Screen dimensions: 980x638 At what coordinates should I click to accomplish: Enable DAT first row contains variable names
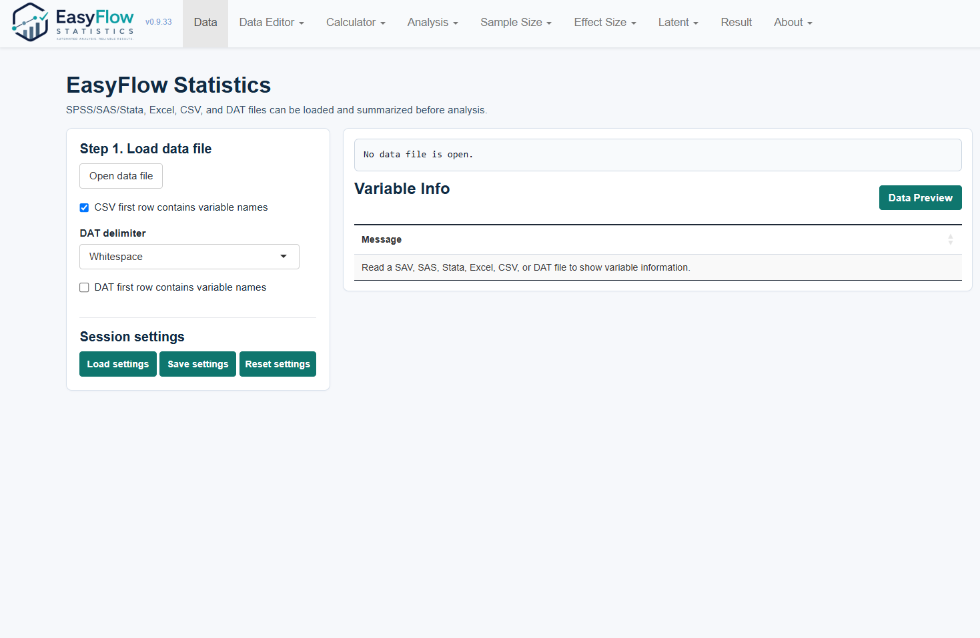84,287
